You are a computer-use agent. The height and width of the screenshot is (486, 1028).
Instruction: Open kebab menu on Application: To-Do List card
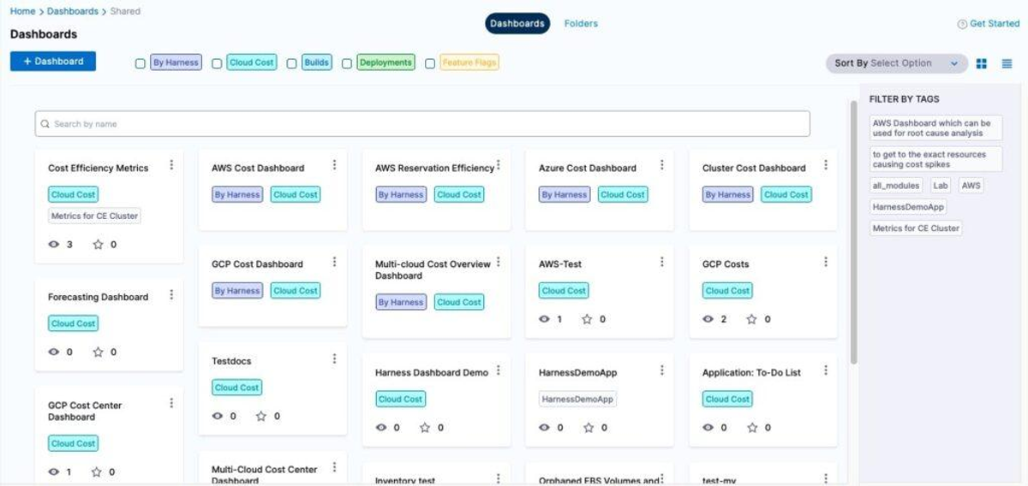826,370
